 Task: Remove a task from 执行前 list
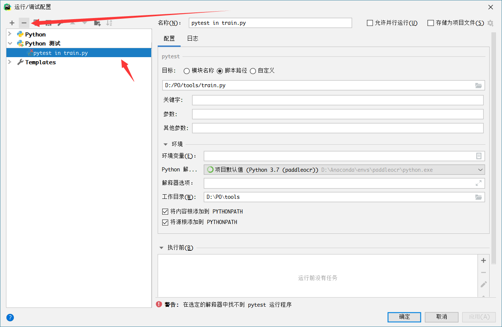(484, 272)
